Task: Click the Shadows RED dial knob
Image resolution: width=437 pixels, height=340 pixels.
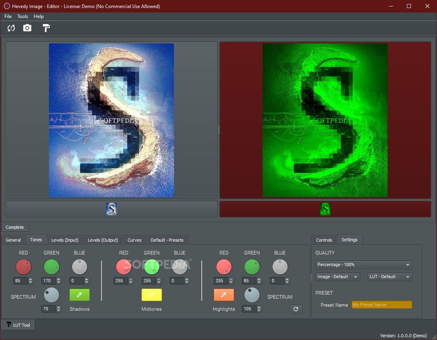Action: (23, 267)
